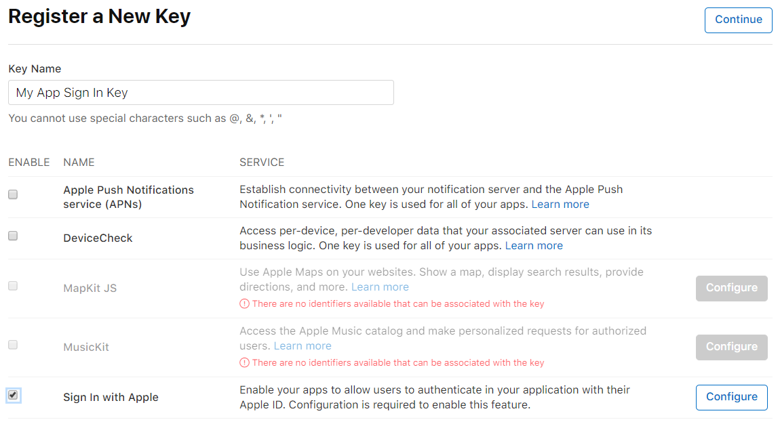Toggle the MapKit JS checkbox
This screenshot has height=424, width=780.
13,285
